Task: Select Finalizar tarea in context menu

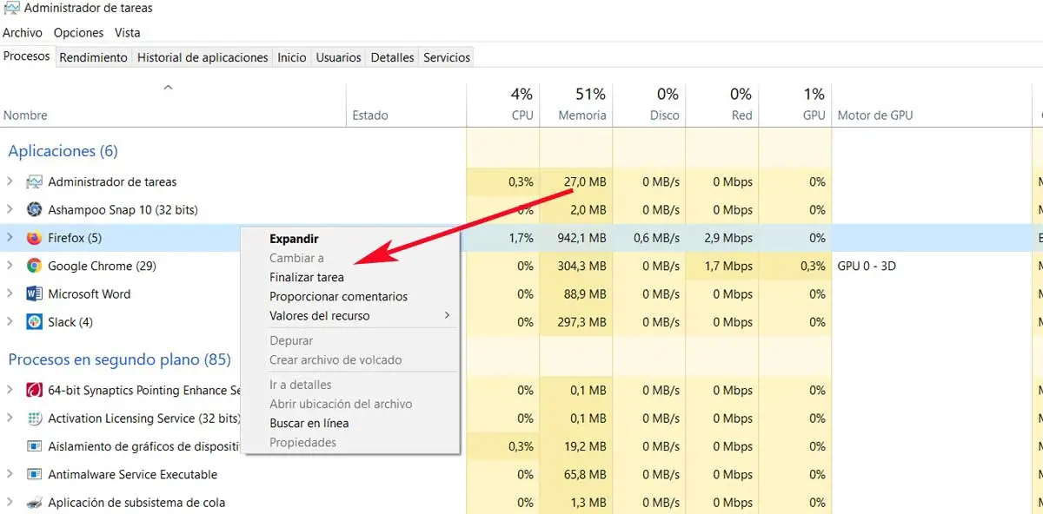Action: (x=307, y=278)
